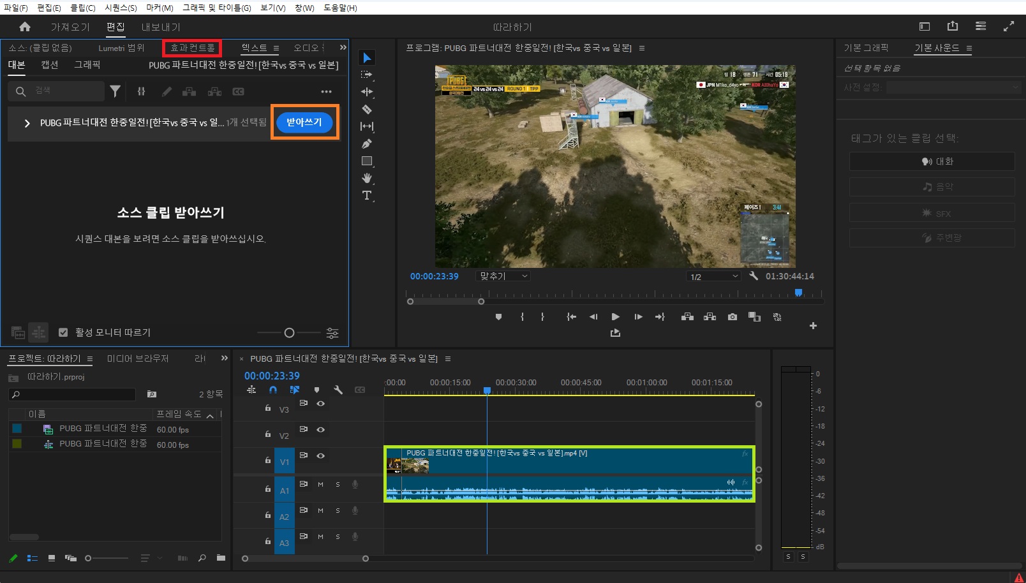Click the filter funnel icon in transcript panel
The height and width of the screenshot is (583, 1026).
pos(115,91)
